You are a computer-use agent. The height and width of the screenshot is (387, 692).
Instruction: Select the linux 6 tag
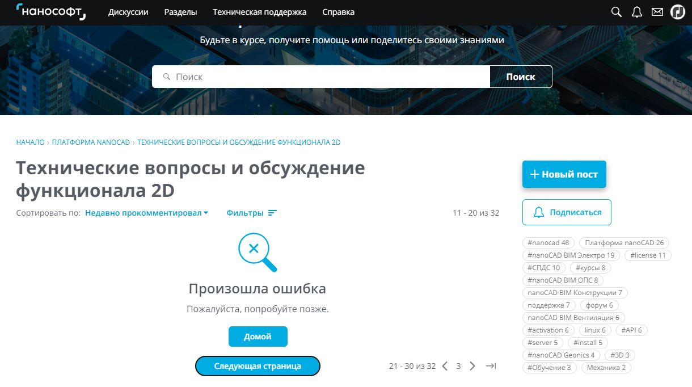click(x=595, y=330)
